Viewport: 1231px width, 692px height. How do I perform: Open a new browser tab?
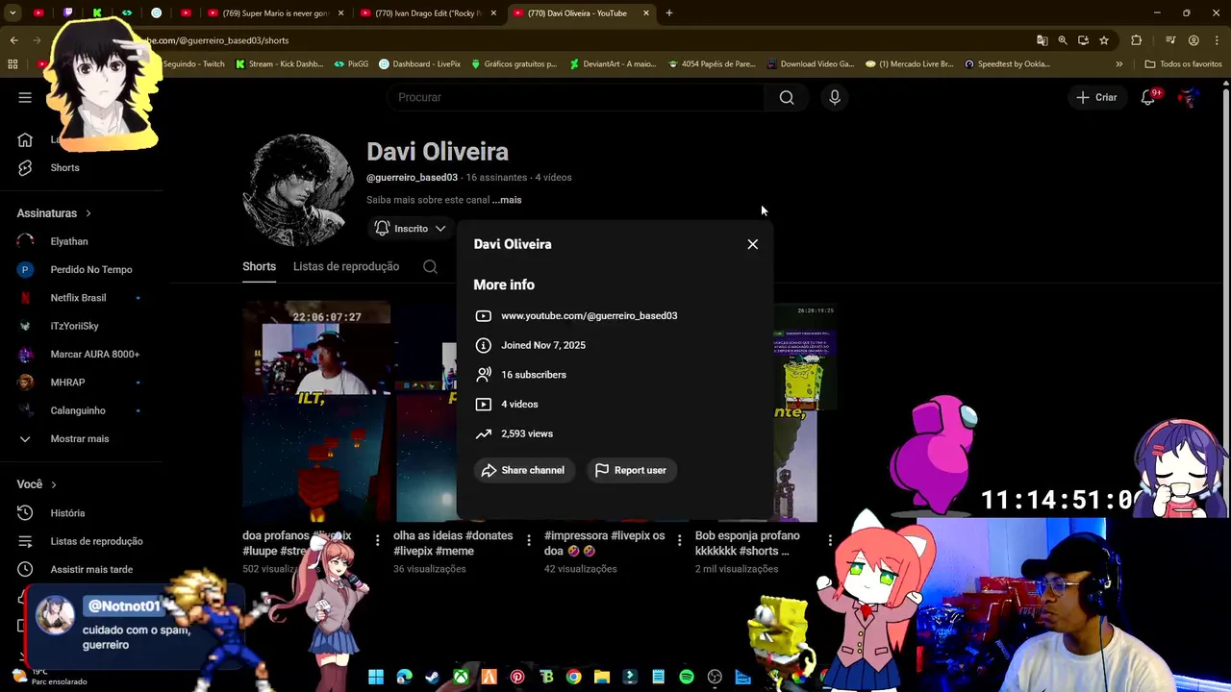click(669, 13)
